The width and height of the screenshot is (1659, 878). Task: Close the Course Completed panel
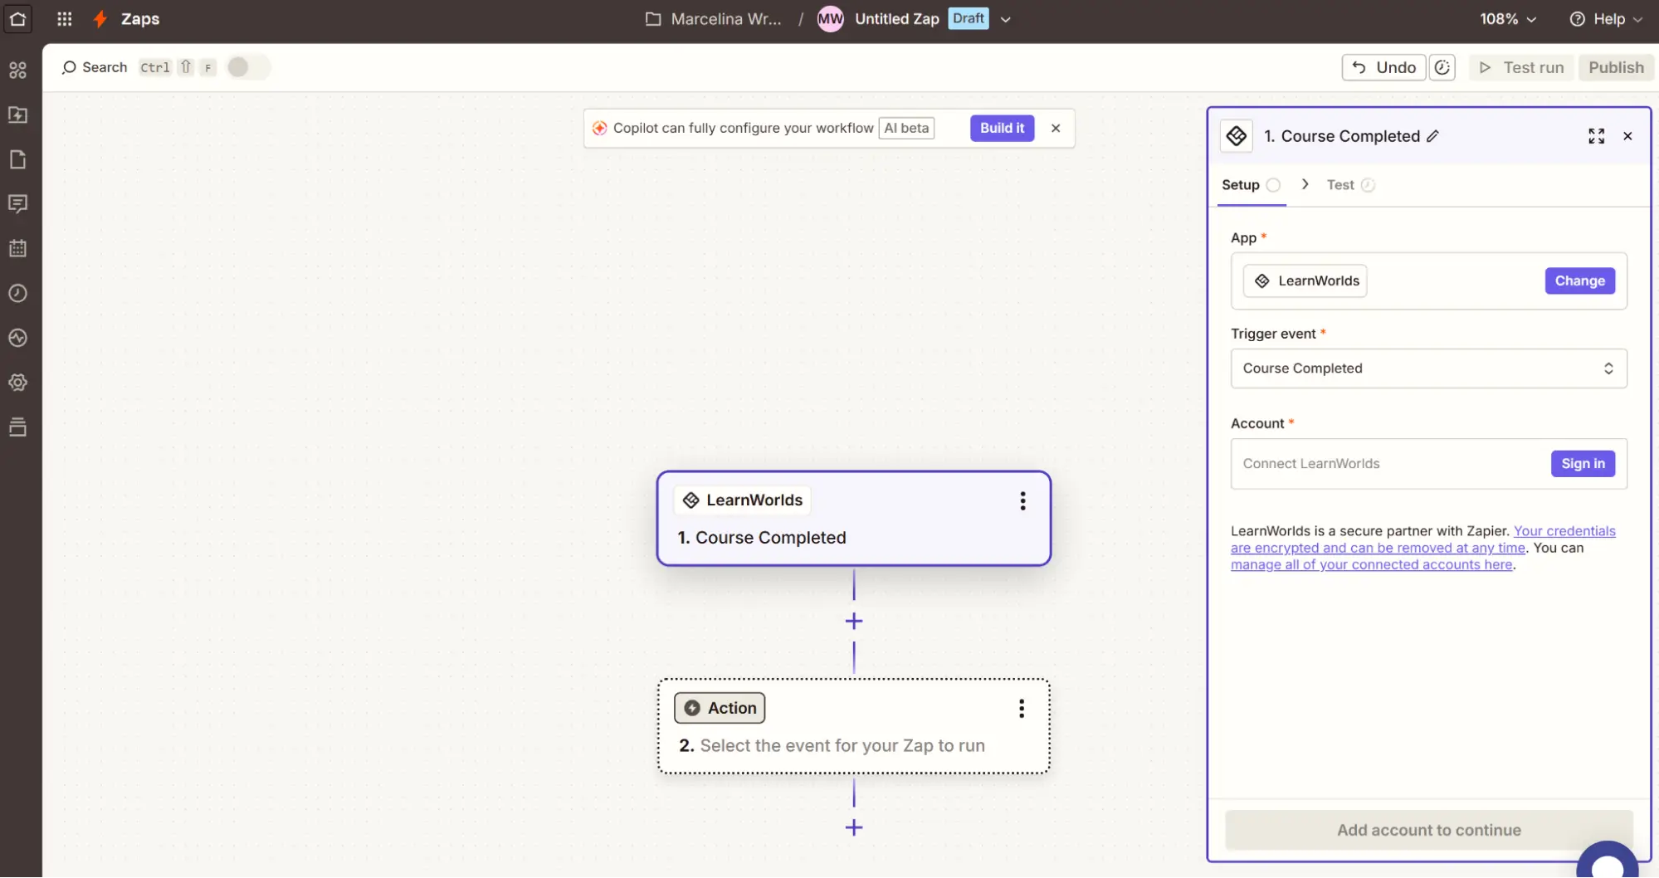tap(1627, 136)
